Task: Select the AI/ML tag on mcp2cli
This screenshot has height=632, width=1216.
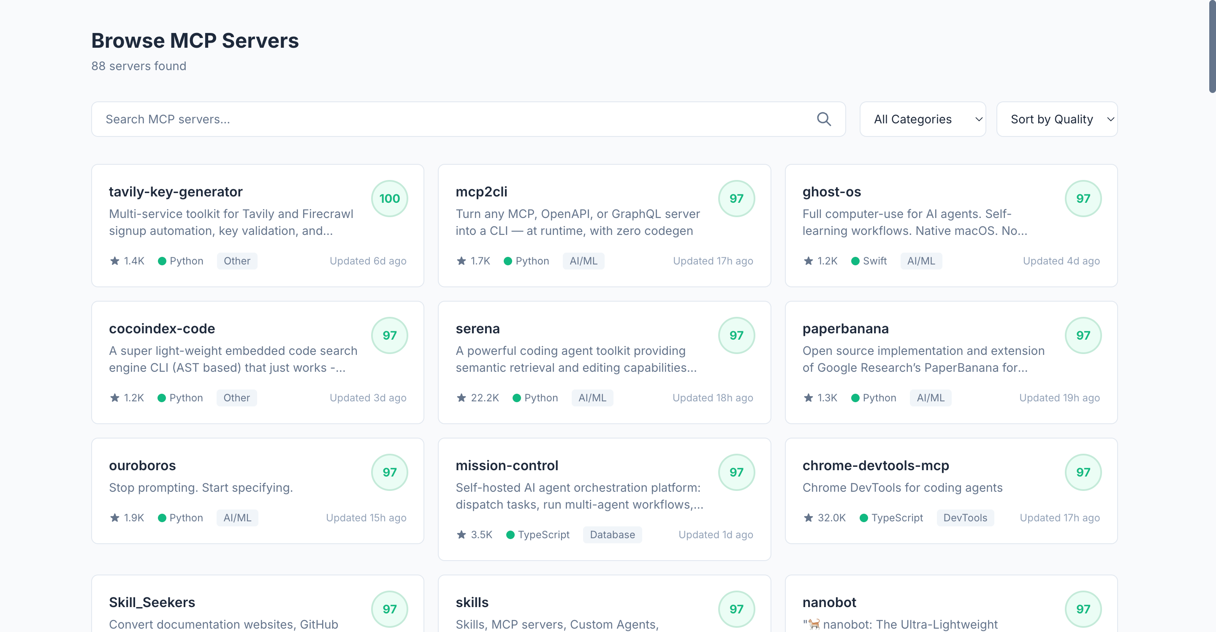Action: [584, 261]
